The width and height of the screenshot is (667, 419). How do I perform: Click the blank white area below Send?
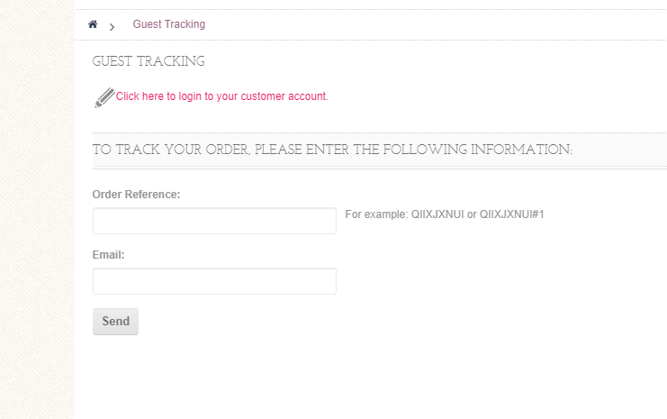(360, 378)
